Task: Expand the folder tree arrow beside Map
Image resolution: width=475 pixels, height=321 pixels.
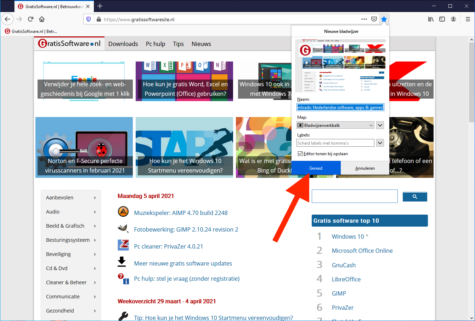Action: (x=380, y=125)
